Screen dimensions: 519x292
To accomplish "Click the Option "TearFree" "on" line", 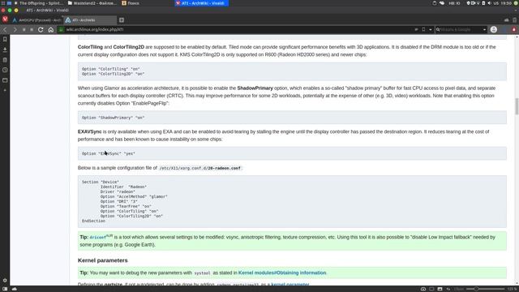I will 126,206.
